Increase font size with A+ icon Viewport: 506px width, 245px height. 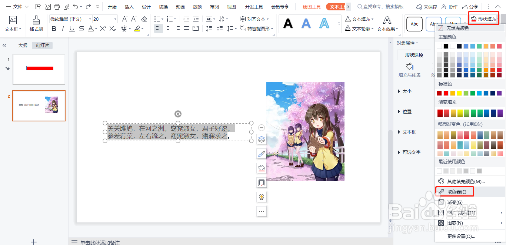[125, 19]
